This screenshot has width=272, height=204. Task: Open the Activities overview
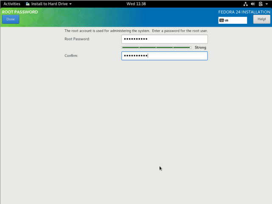coord(12,4)
